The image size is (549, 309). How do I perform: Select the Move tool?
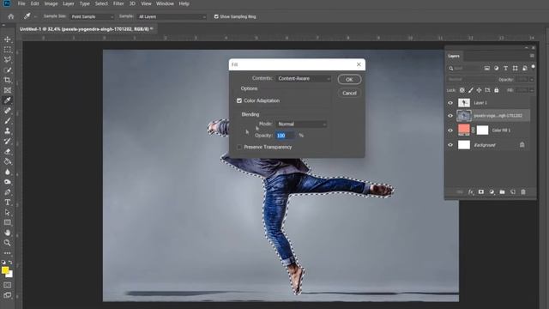[x=8, y=39]
